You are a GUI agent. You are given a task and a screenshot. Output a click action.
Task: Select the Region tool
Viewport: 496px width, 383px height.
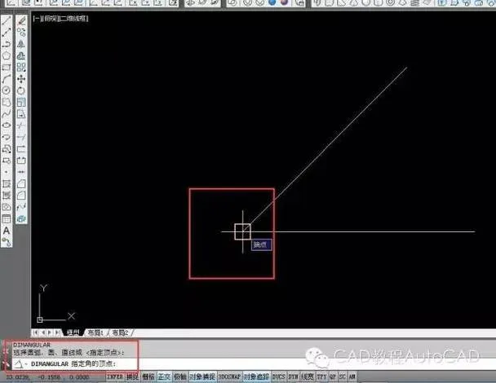(7, 207)
